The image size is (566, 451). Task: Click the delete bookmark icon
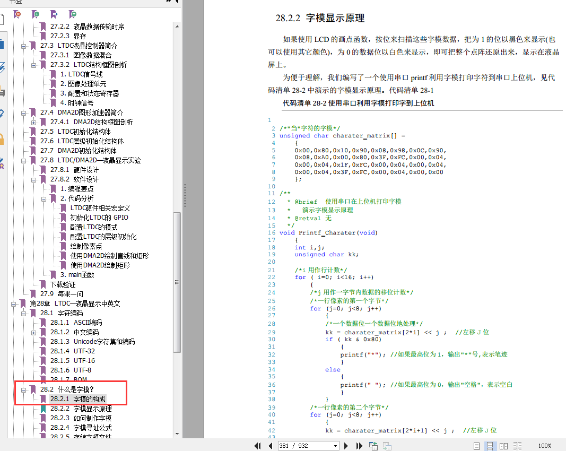click(18, 14)
